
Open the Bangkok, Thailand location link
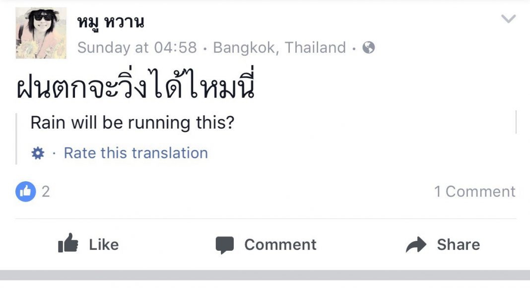pos(279,48)
